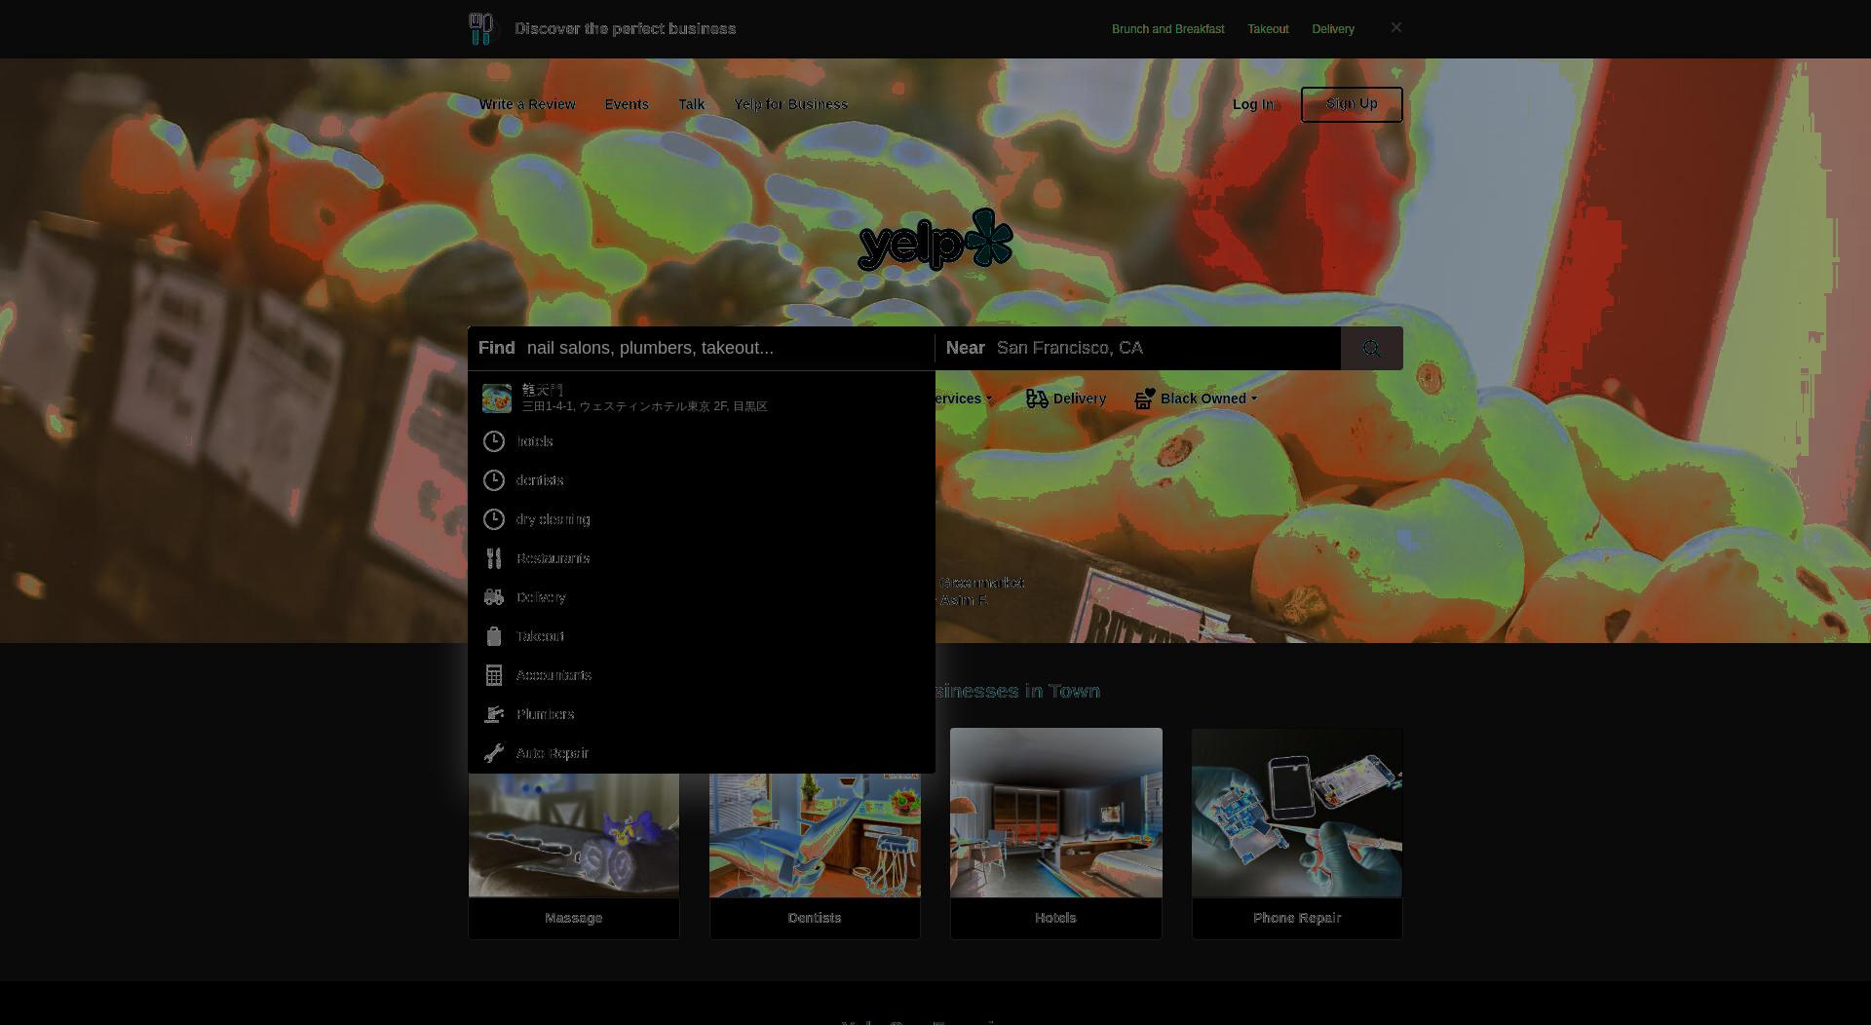
Task: Open the Phone Repair category photo
Action: coord(1297,813)
